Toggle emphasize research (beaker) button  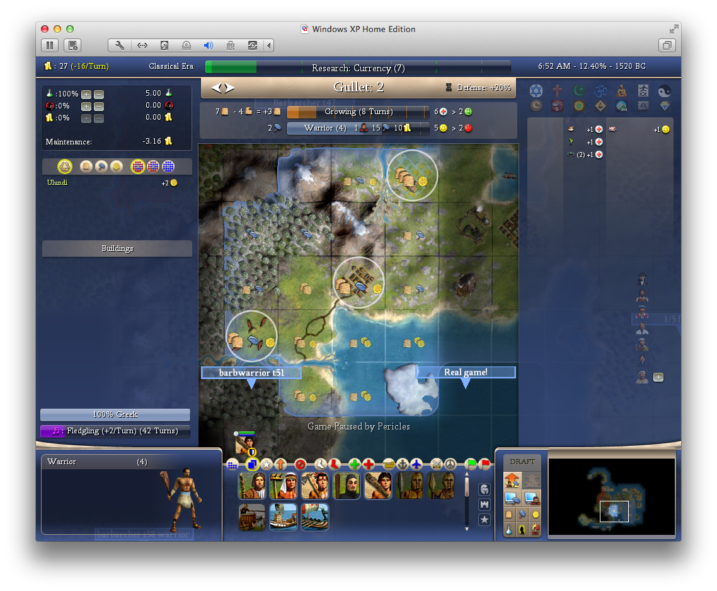(x=509, y=530)
